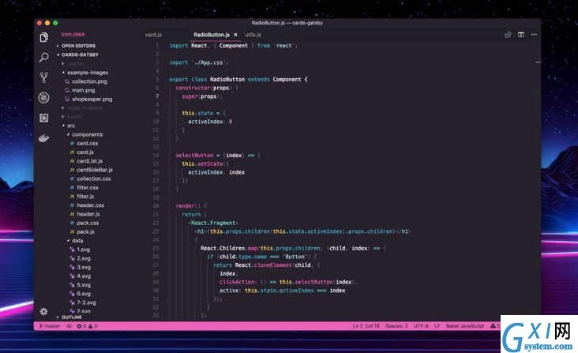Image resolution: width=578 pixels, height=353 pixels.
Task: Collapse the components folder
Action: click(x=88, y=134)
